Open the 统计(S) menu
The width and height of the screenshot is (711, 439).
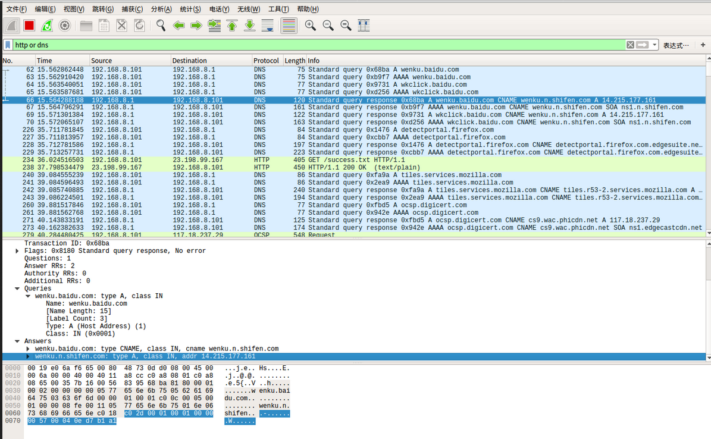190,9
